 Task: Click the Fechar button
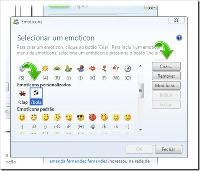pyautogui.click(x=168, y=149)
